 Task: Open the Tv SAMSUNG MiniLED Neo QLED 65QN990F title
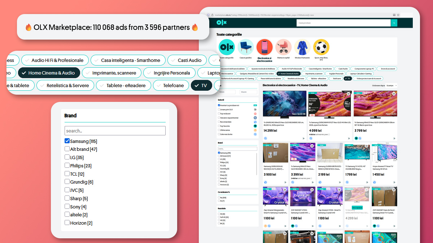point(284,124)
